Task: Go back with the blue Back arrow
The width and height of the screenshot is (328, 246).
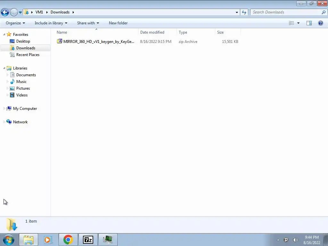Action: pyautogui.click(x=5, y=12)
